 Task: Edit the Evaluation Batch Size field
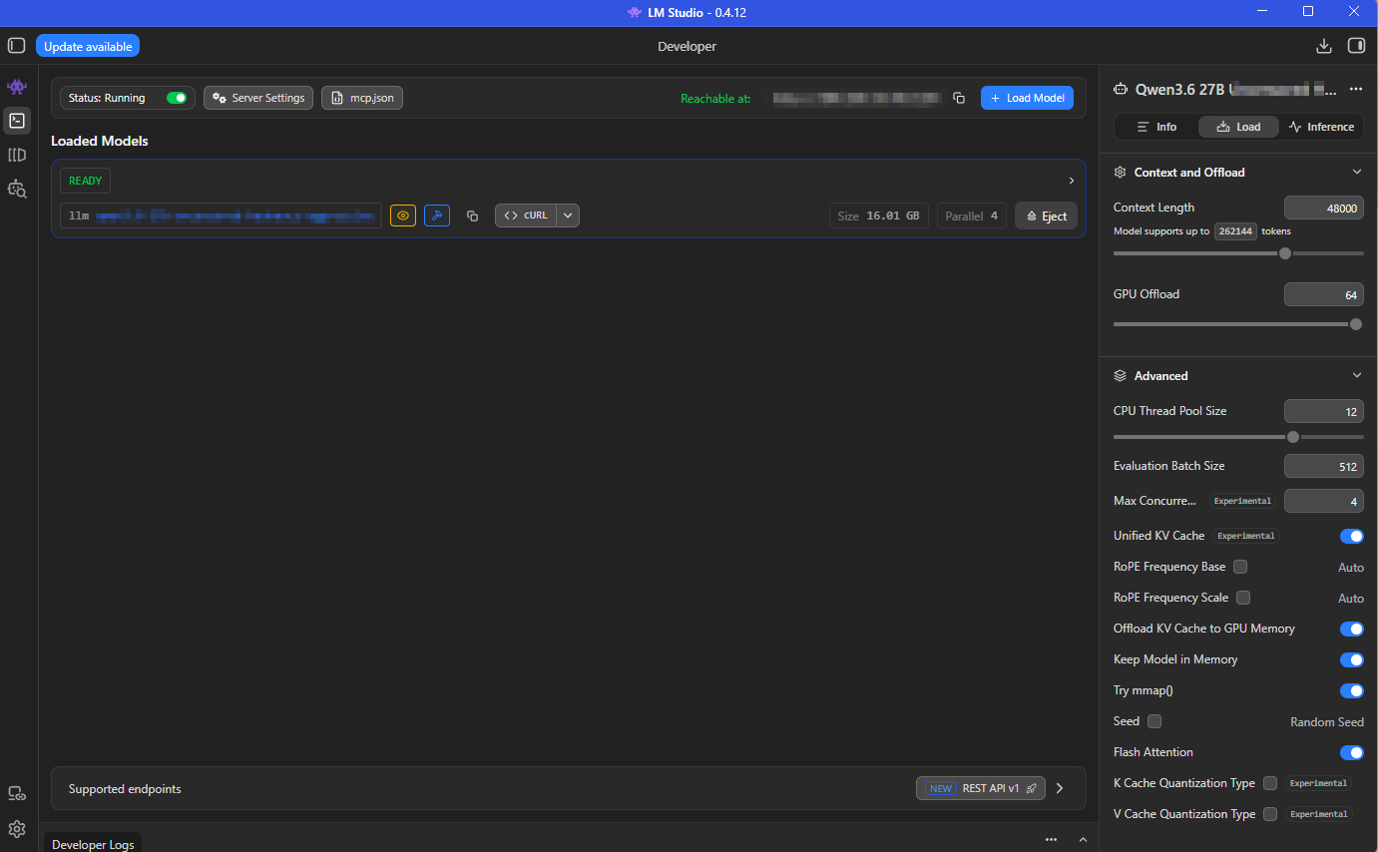(x=1323, y=466)
